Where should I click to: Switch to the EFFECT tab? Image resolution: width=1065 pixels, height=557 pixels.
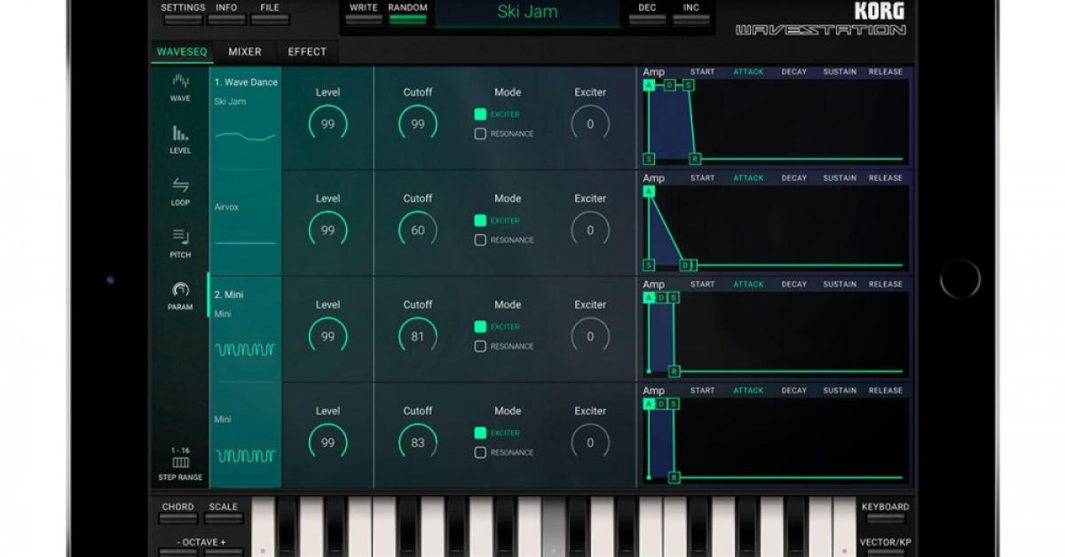click(307, 52)
